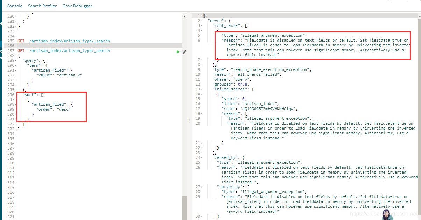
Task: Place cursor on empty line 286
Action: pyautogui.click(x=70, y=46)
